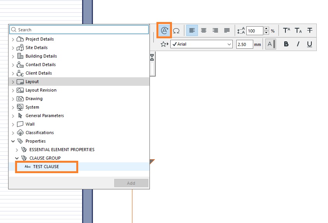
Task: Toggle italic formatting
Action: click(x=298, y=44)
